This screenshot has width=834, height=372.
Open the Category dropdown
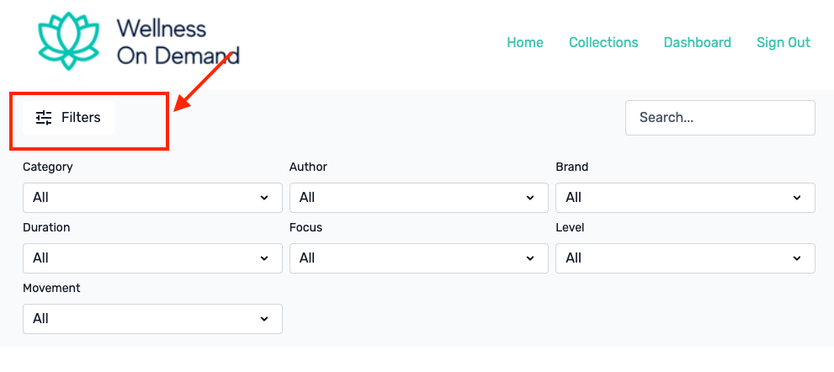[x=152, y=198]
